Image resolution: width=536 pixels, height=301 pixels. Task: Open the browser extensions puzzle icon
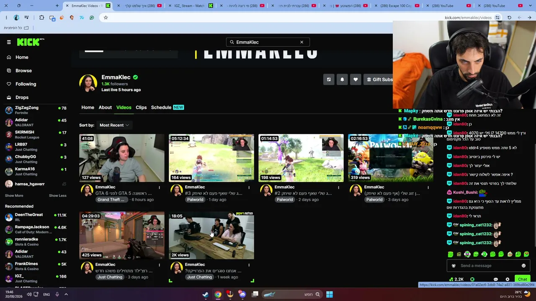41,18
